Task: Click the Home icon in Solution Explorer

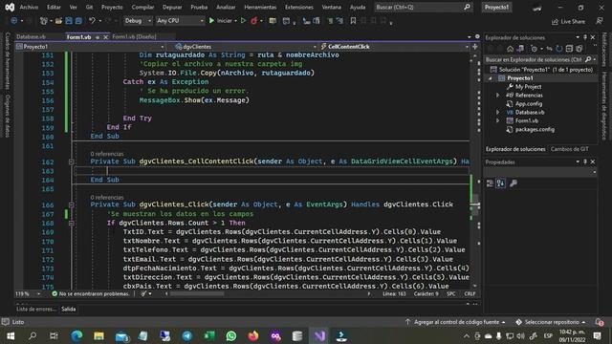Action: (510, 49)
